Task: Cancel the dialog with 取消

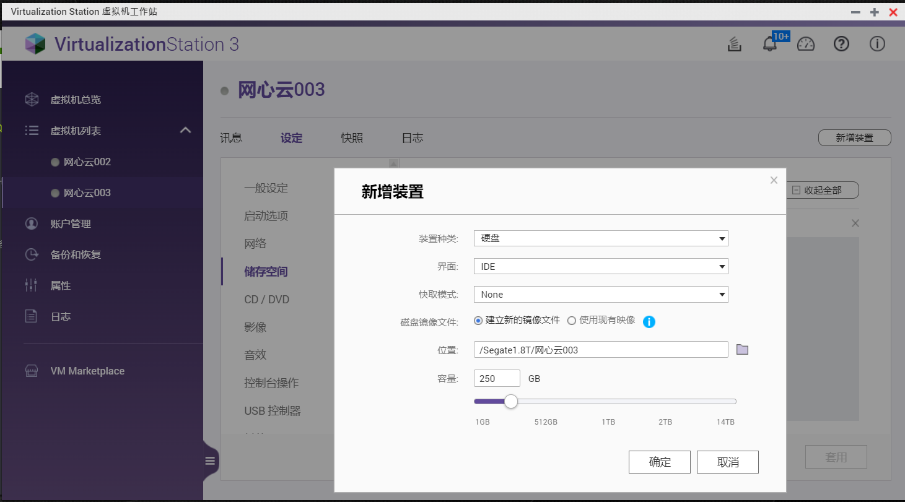Action: [x=727, y=462]
